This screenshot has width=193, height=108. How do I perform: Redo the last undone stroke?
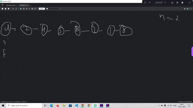click(x=16, y=9)
